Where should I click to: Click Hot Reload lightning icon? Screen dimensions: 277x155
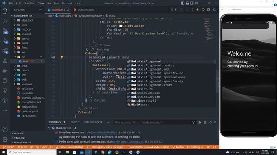[x=197, y=9]
